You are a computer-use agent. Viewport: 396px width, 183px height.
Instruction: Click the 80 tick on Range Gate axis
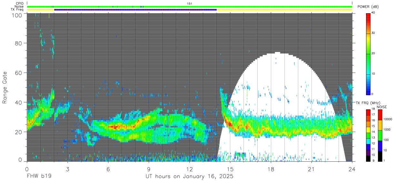19,43
